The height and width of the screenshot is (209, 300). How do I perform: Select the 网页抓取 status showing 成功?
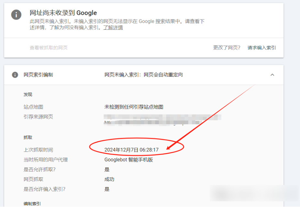[x=109, y=179]
